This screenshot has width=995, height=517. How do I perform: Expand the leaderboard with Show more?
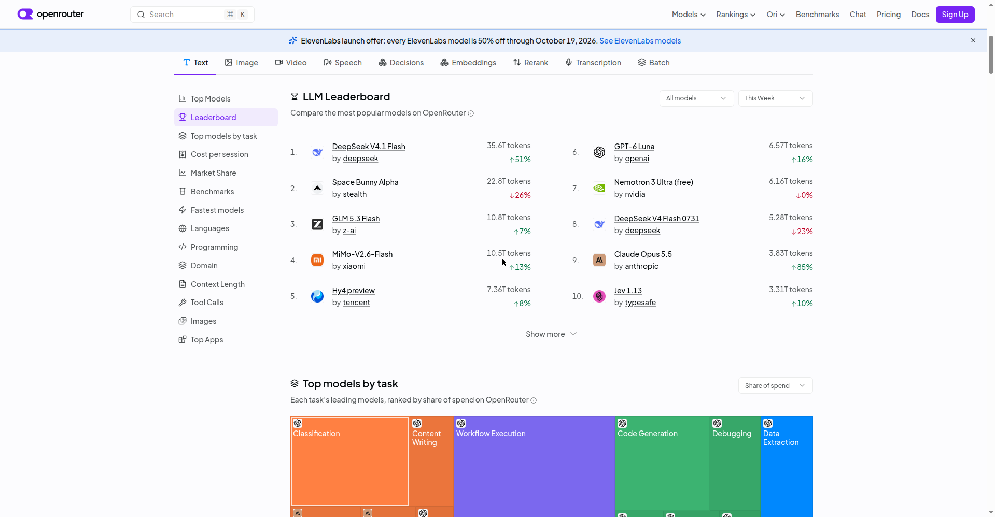pos(551,334)
